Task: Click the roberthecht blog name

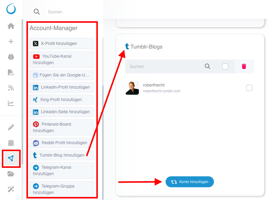Action: 154,85
